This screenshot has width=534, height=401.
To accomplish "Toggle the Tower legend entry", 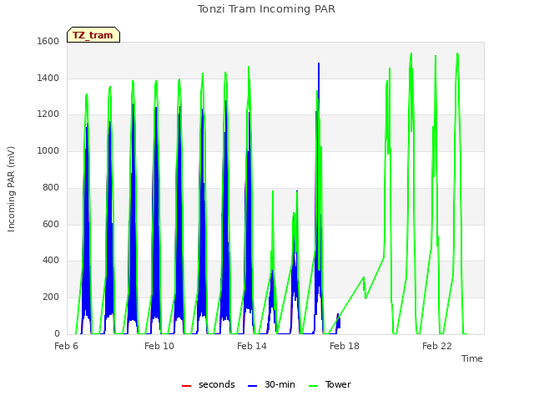I will click(330, 384).
